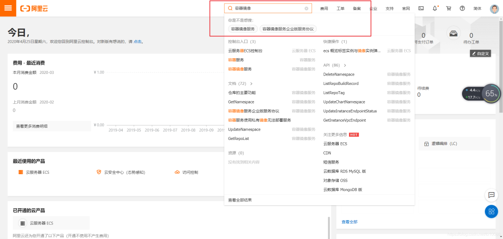The image size is (503, 239).
Task: Open the 企业 top menu
Action: point(373,8)
